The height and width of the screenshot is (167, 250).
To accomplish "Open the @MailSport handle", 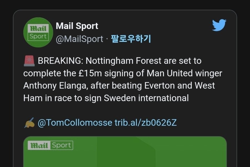I will tap(79, 39).
